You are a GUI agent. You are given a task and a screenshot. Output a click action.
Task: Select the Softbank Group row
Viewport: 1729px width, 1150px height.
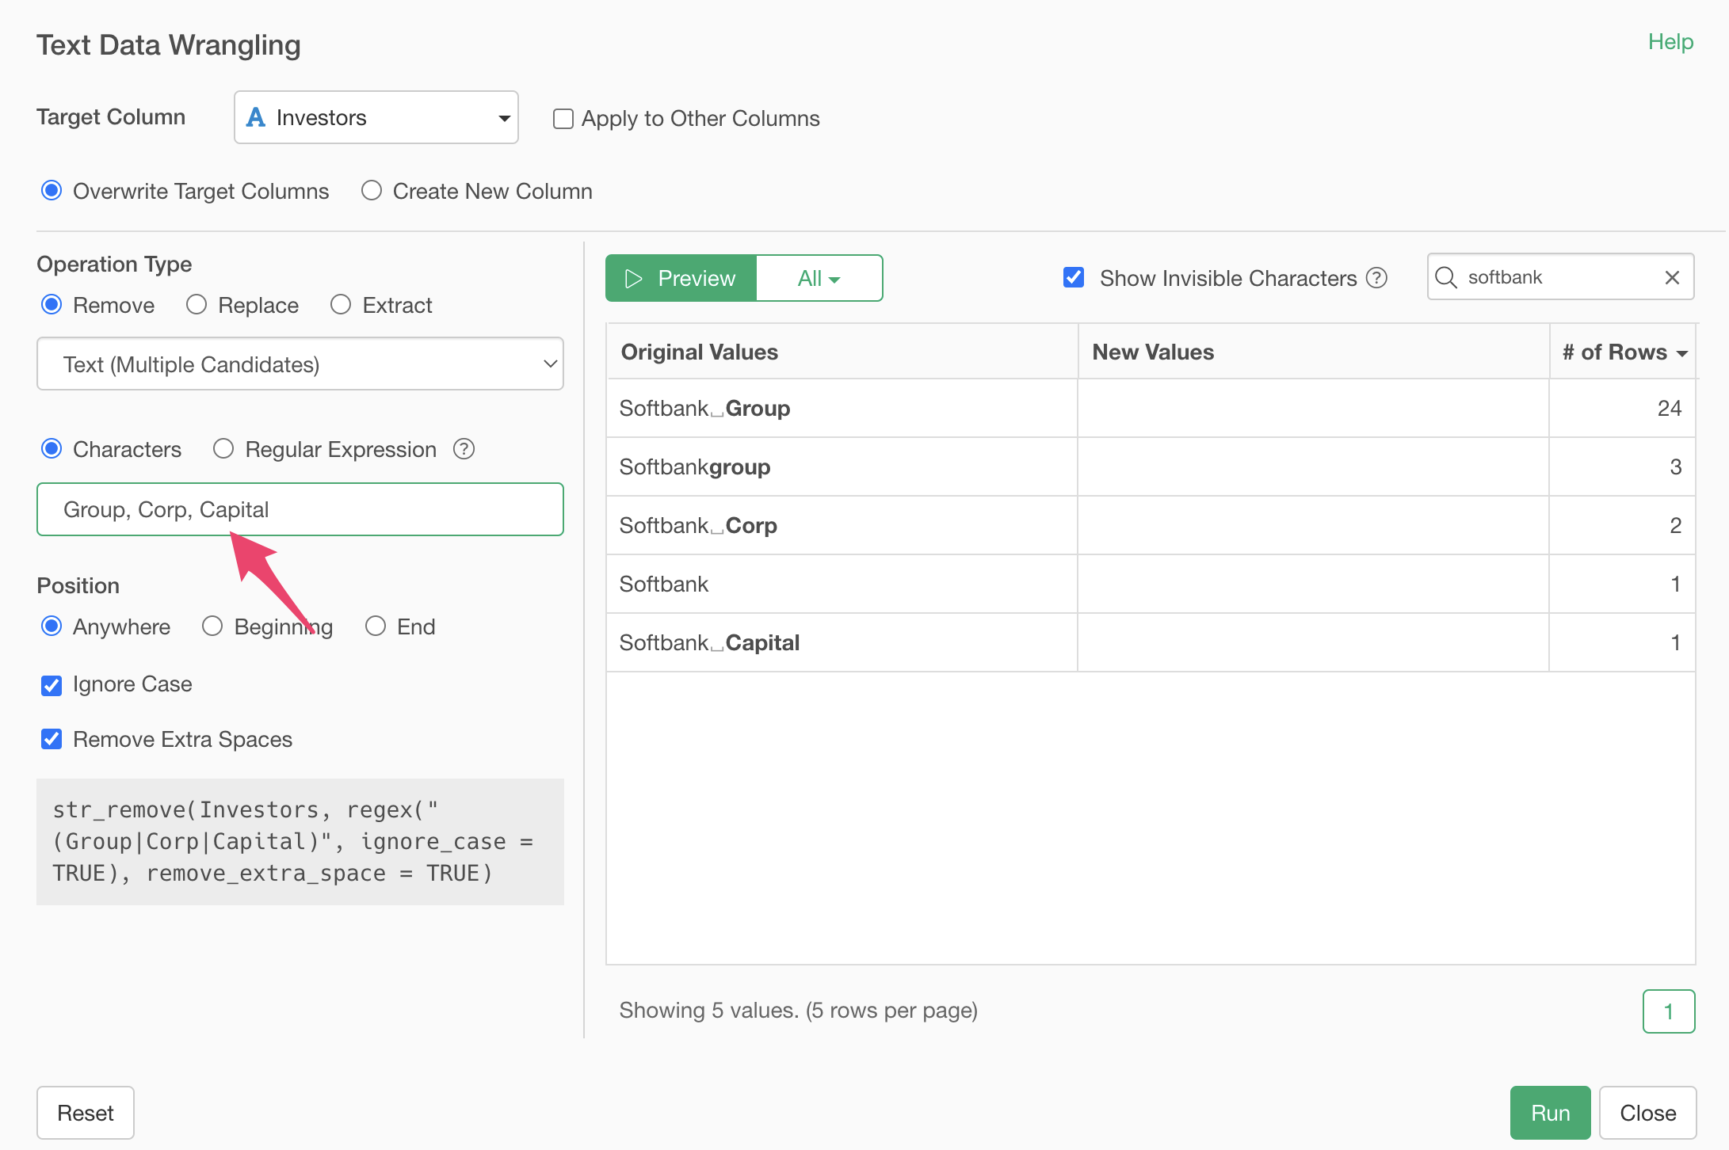click(1151, 408)
